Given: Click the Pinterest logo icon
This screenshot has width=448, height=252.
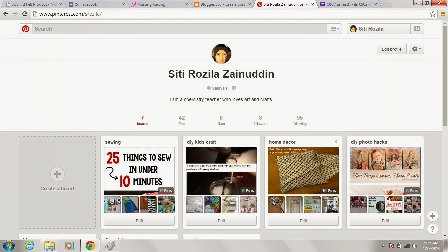Looking at the screenshot, I should 26,29.
